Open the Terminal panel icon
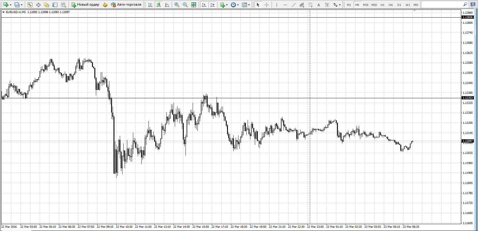This screenshot has height=231, width=478. pos(55,5)
